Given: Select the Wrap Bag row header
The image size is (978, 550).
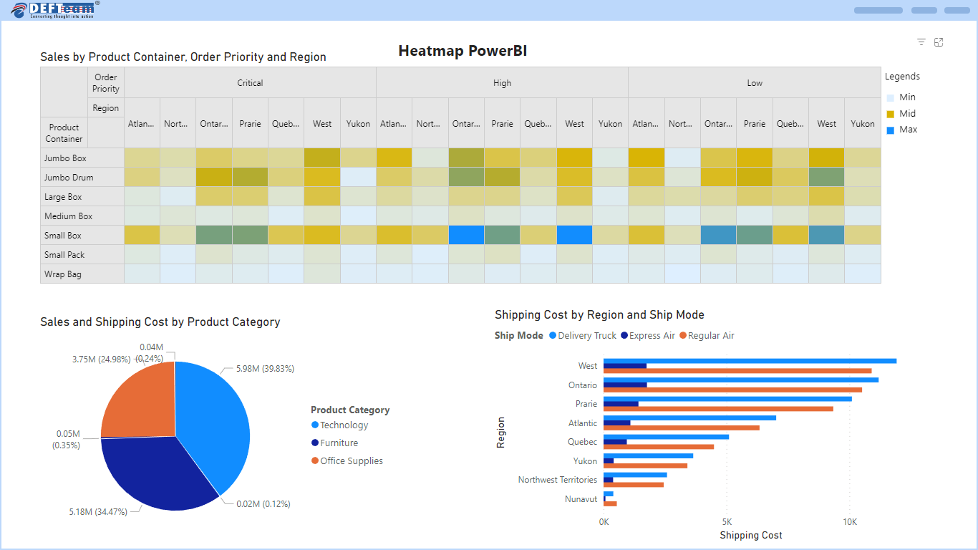Looking at the screenshot, I should click(x=82, y=274).
